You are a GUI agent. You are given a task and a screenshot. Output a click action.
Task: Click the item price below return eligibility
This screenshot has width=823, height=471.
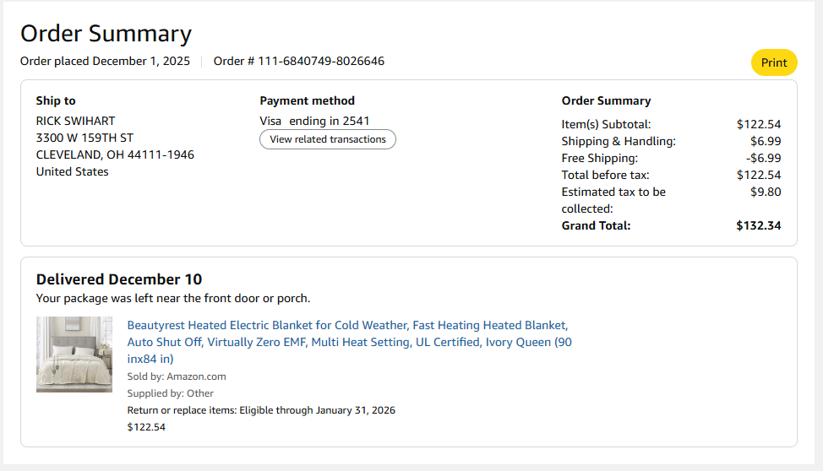point(146,427)
